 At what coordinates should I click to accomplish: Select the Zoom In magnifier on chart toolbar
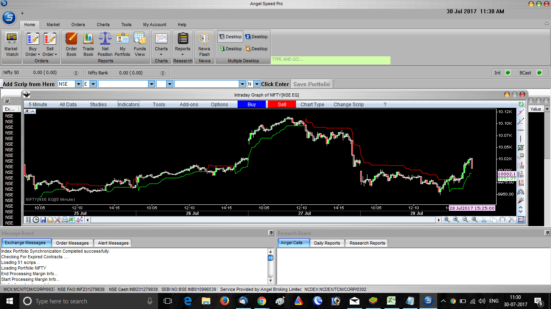tap(455, 220)
